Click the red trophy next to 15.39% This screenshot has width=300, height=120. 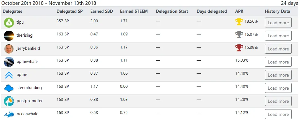tap(239, 48)
